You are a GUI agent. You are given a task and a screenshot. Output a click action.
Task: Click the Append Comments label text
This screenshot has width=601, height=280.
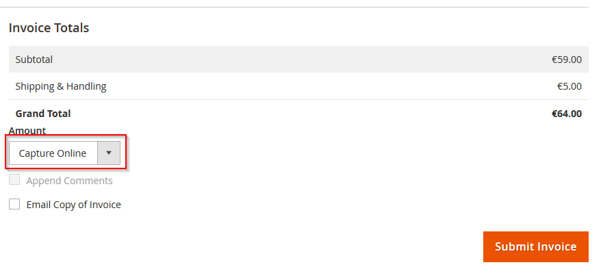pyautogui.click(x=69, y=181)
